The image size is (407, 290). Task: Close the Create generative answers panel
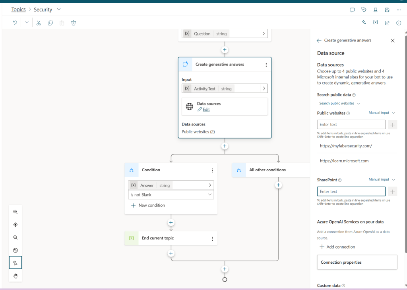[x=393, y=41]
